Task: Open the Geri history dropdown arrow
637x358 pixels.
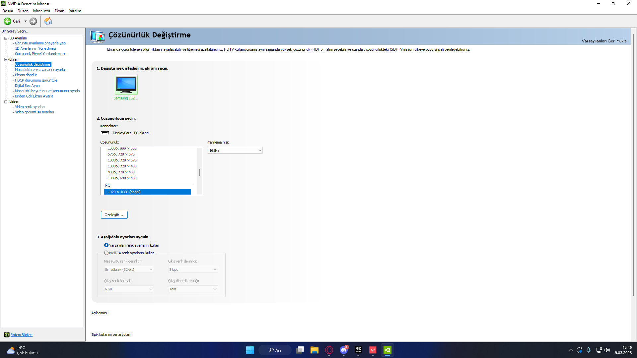Action: (x=26, y=21)
